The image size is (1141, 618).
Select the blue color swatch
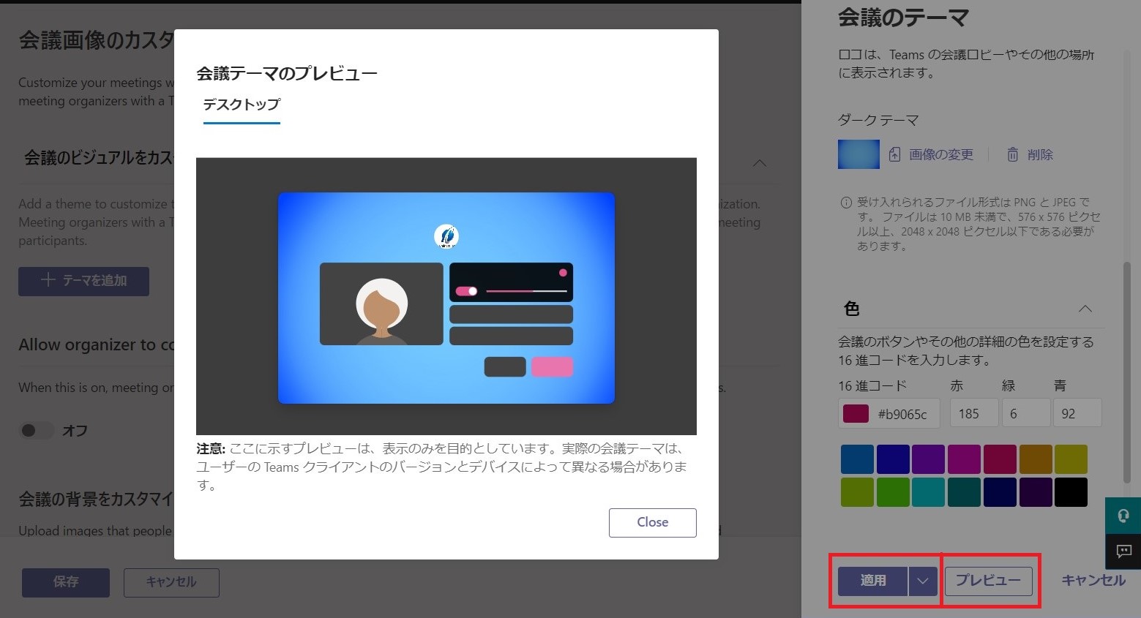(x=857, y=459)
